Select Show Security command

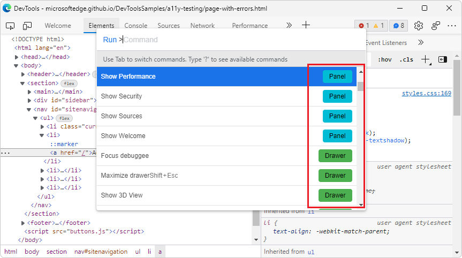(226, 96)
